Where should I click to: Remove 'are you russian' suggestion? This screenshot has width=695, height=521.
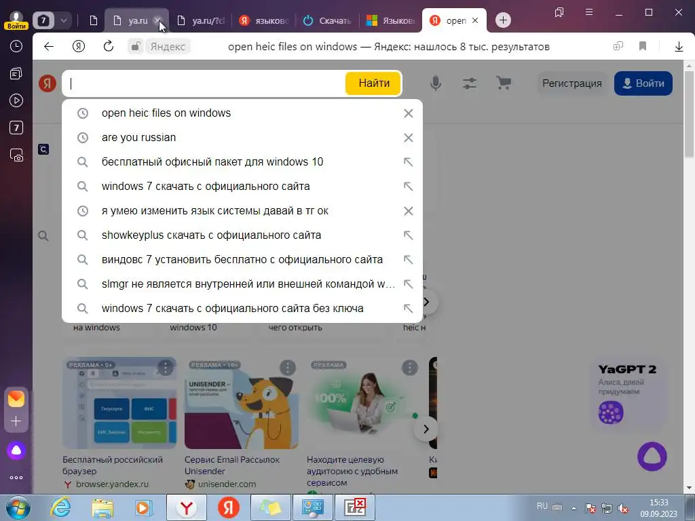[408, 138]
